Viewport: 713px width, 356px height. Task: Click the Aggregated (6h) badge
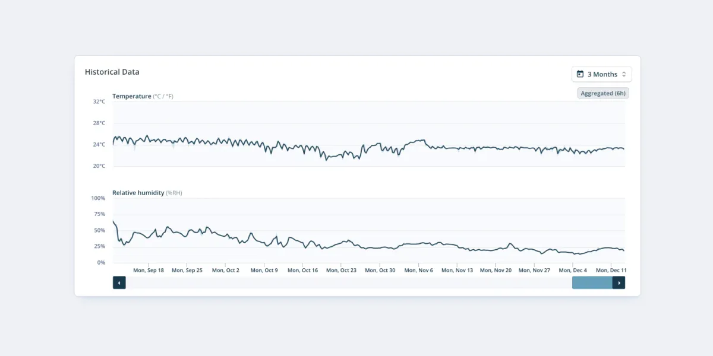tap(602, 93)
